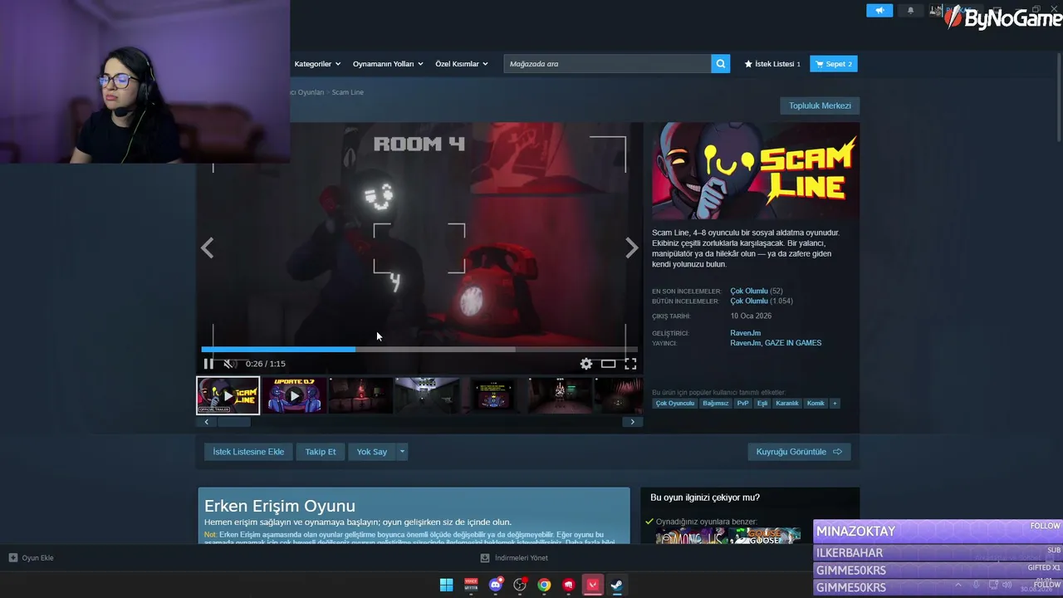Viewport: 1063px width, 598px height.
Task: Expand the Yok Say dropdown arrow
Action: pos(402,452)
